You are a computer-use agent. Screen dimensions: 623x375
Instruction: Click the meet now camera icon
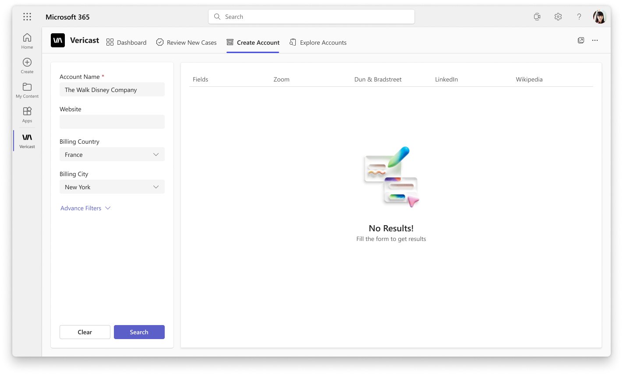[x=537, y=17]
